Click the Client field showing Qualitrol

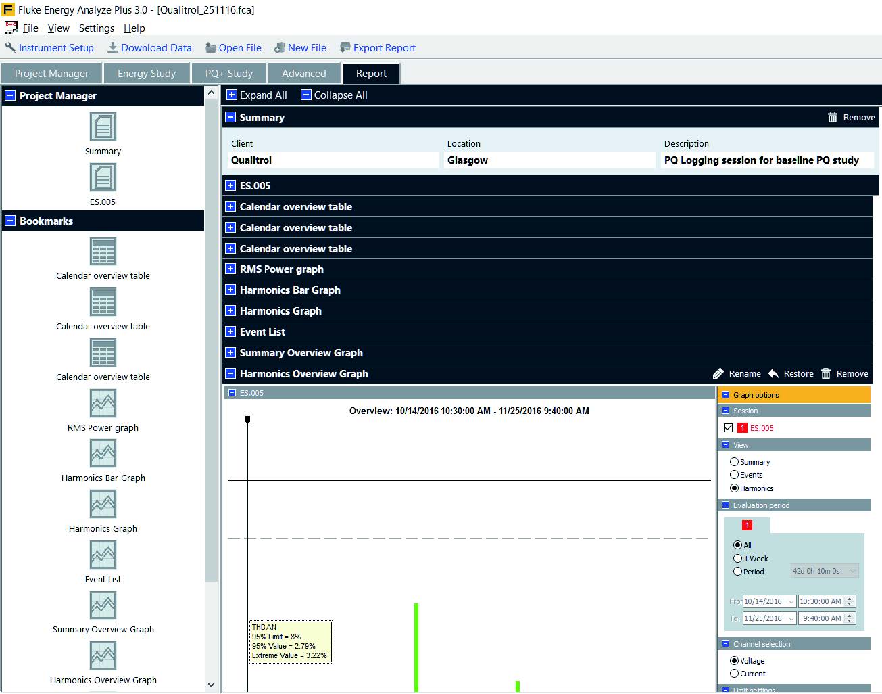coord(334,160)
